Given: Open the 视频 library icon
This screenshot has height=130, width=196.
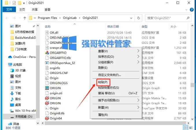Looking at the screenshot, I should (12, 76).
